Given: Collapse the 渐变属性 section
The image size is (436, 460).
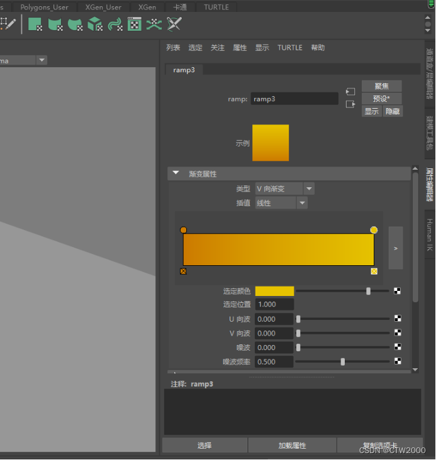Looking at the screenshot, I should coord(176,173).
